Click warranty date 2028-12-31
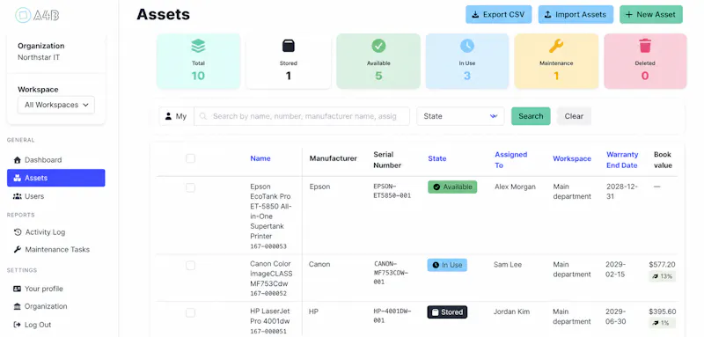Viewport: 704px width, 337px height. pyautogui.click(x=622, y=192)
